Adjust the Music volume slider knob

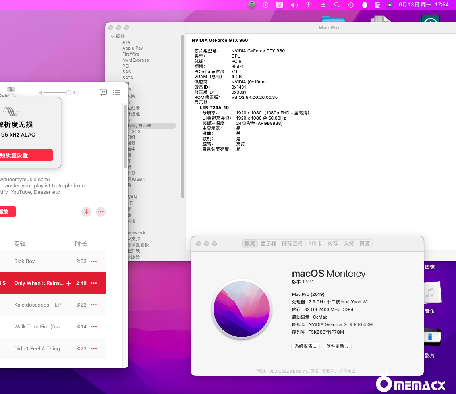(68, 93)
